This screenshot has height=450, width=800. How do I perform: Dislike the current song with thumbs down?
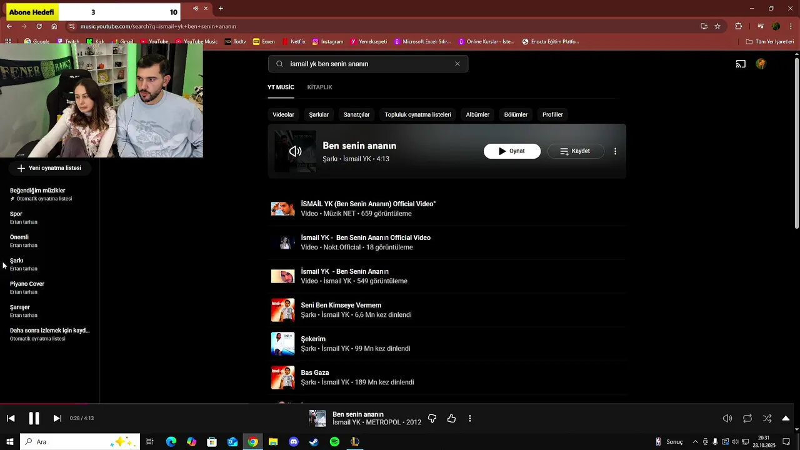coord(432,418)
